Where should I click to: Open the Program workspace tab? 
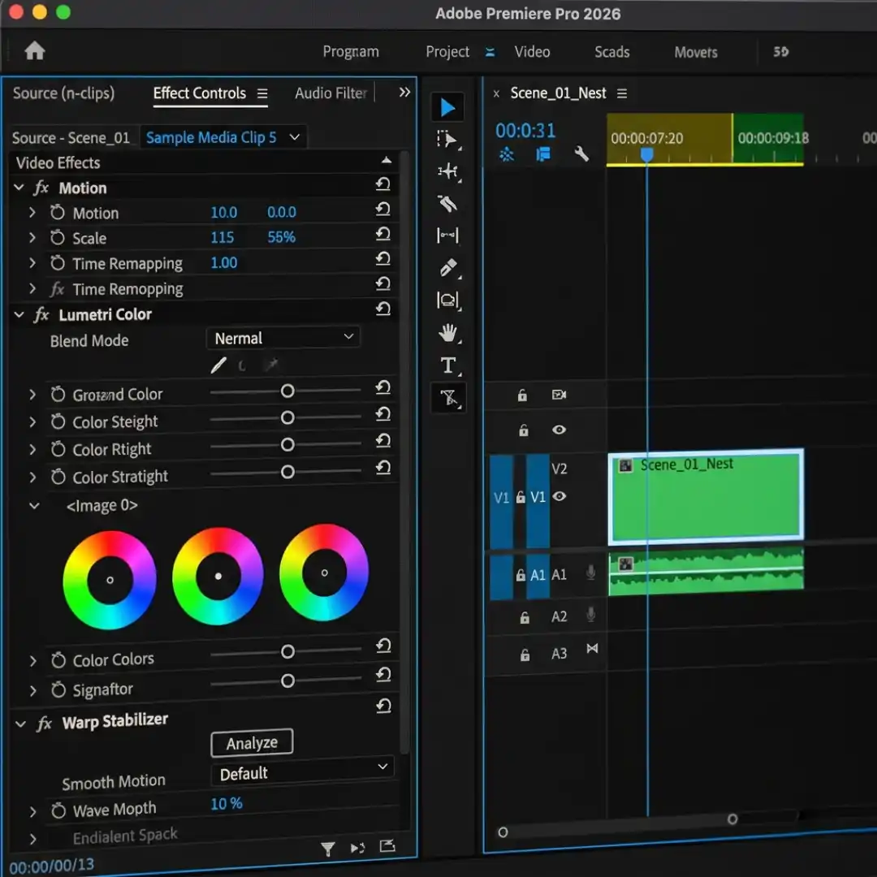(351, 51)
